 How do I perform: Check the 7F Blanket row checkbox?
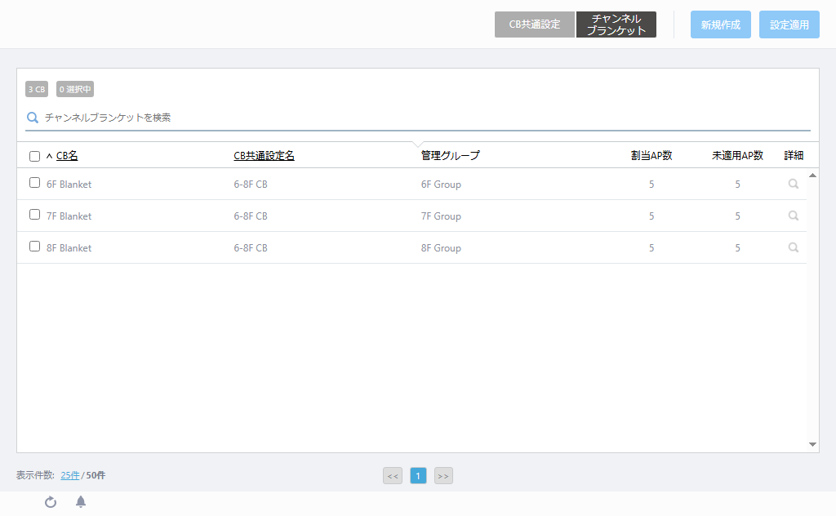coord(34,215)
